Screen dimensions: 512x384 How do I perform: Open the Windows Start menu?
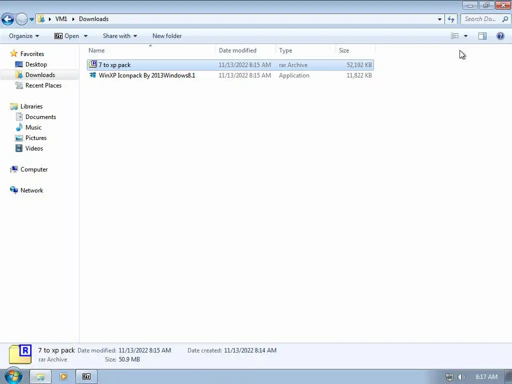point(13,376)
